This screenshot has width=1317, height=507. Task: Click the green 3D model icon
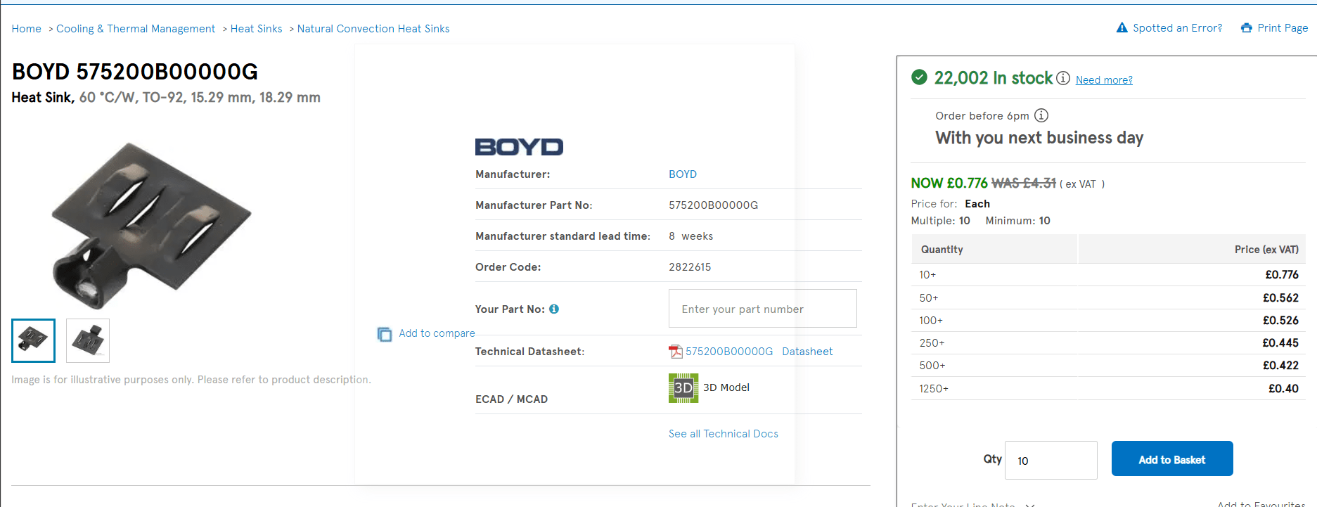tap(683, 388)
